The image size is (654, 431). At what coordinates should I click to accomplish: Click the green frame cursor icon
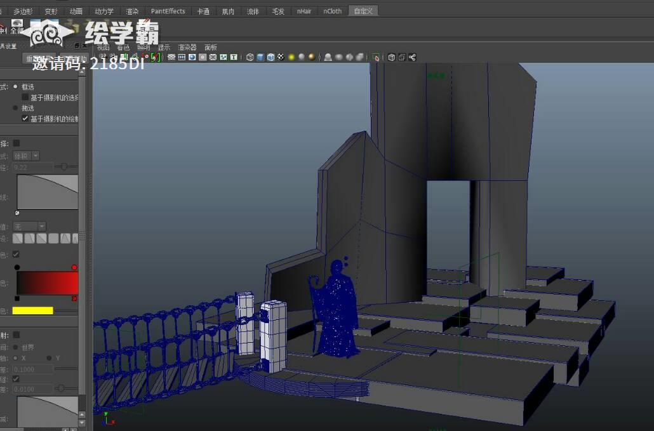click(x=376, y=58)
